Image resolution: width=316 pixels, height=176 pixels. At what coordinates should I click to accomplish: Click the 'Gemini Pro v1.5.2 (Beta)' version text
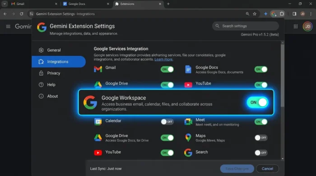[260, 35]
